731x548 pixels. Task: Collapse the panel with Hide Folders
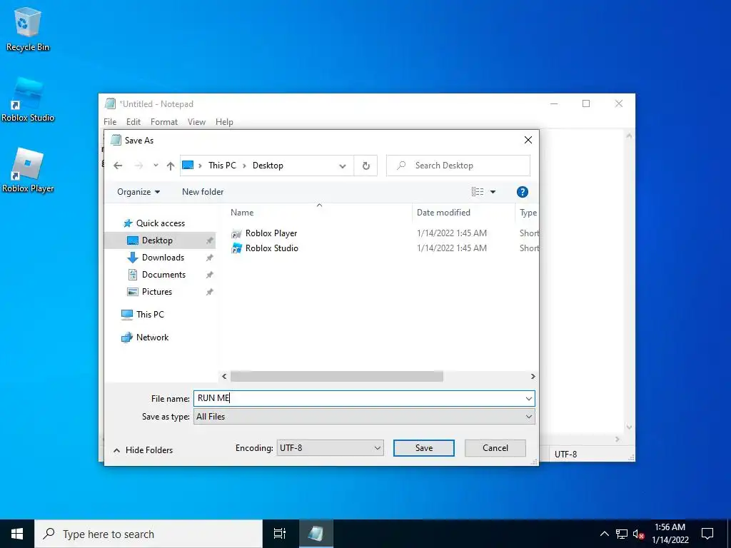point(143,450)
